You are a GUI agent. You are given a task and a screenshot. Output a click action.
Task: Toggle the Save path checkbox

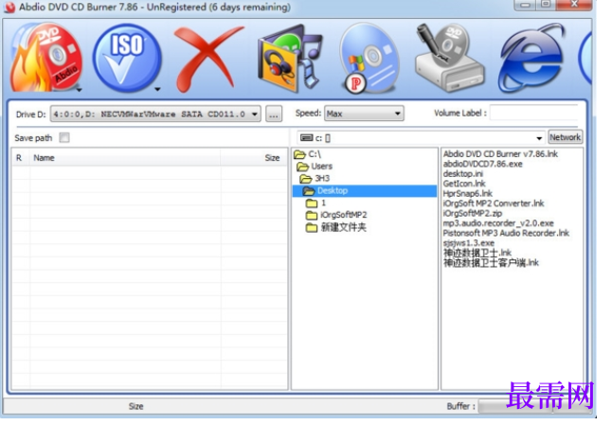[64, 137]
